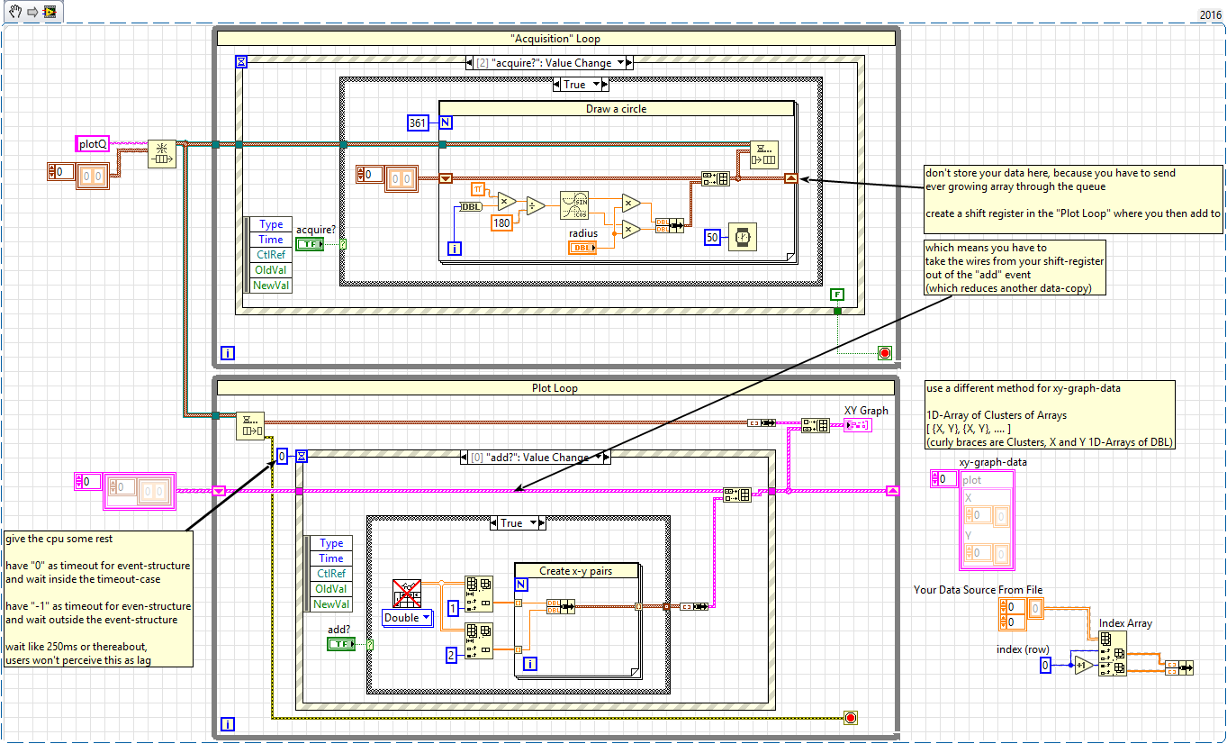Image resolution: width=1227 pixels, height=744 pixels.
Task: Select the Wait (ms) watch icon
Action: click(742, 236)
